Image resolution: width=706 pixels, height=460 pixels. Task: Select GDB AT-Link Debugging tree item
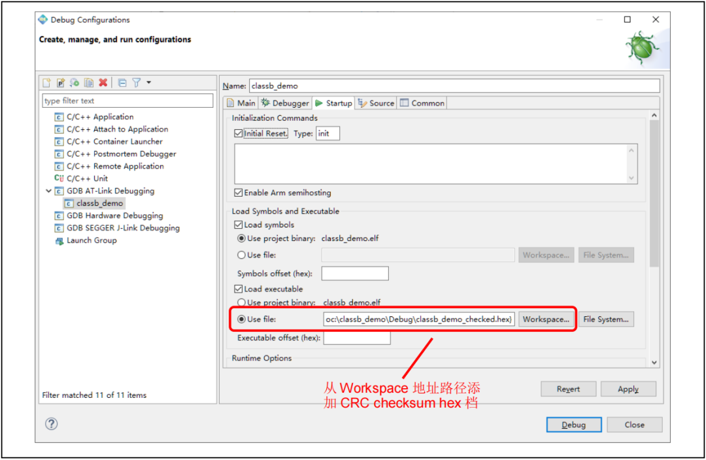[x=105, y=191]
